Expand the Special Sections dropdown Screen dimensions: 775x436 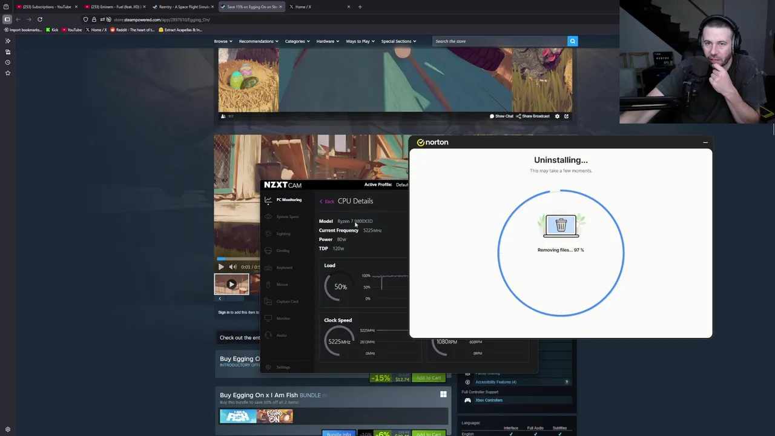tap(398, 41)
